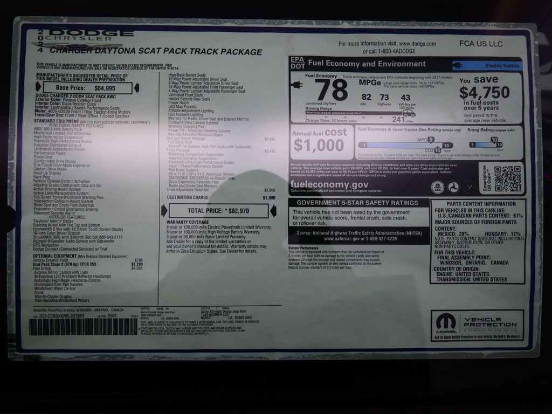Select the Fuel Economy and Environment header

pyautogui.click(x=367, y=64)
